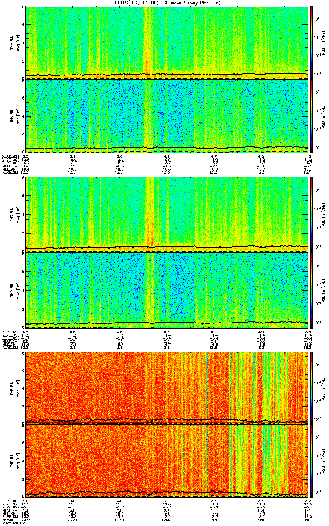Viewport: 329px width, 526px height.
Task: Click the 0340 time tick label
Action: pyautogui.click(x=261, y=520)
